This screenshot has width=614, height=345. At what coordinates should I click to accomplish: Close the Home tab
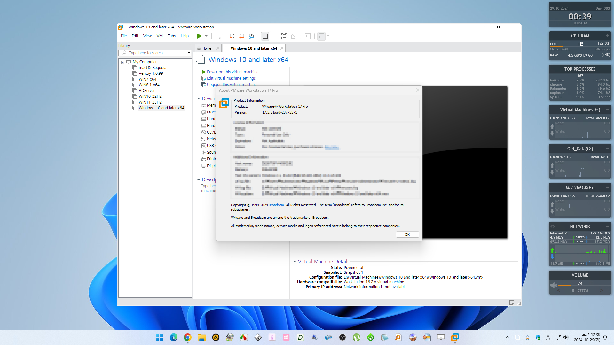218,48
